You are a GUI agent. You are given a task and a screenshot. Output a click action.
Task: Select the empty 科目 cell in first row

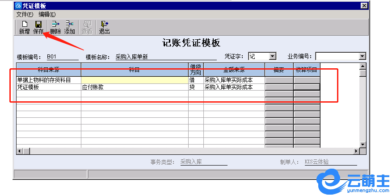click(135, 80)
